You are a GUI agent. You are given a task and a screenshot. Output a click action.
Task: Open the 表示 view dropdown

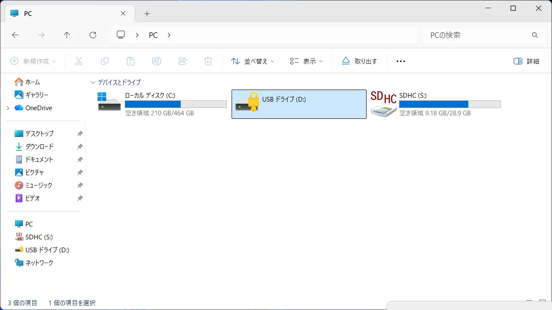click(x=306, y=61)
